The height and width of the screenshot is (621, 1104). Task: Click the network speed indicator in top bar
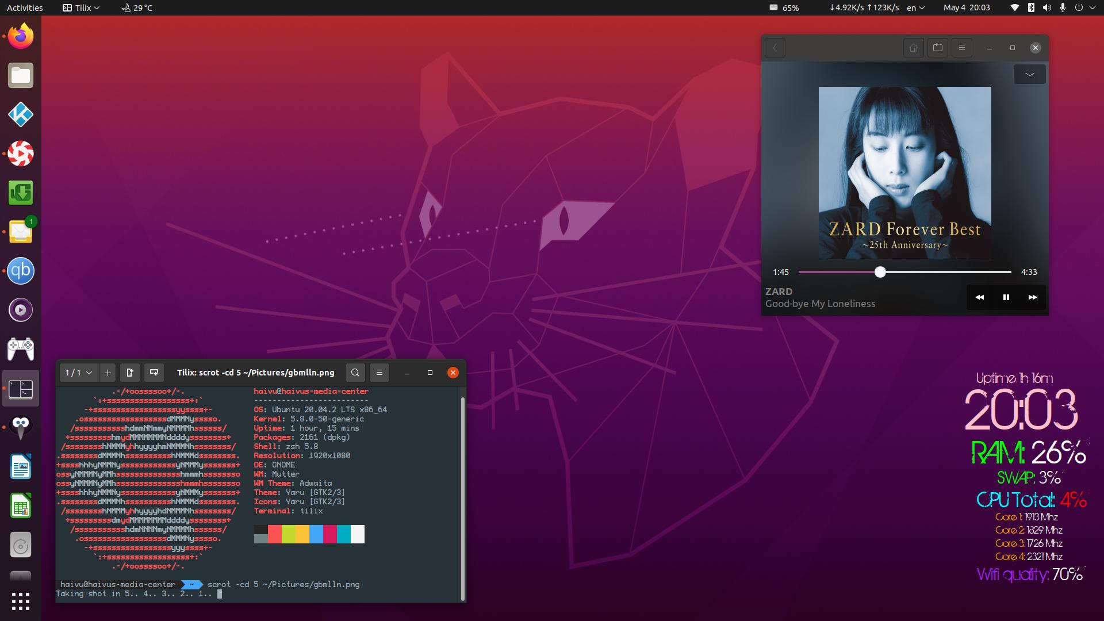(864, 7)
